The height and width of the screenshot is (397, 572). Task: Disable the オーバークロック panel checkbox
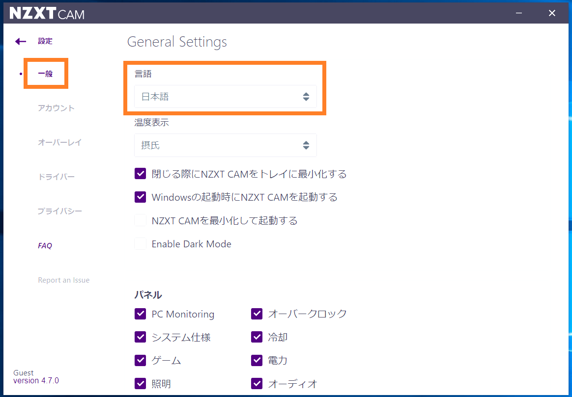pos(257,314)
